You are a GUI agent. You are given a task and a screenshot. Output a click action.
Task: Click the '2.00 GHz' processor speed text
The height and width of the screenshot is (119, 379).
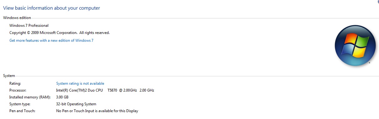pyautogui.click(x=147, y=90)
